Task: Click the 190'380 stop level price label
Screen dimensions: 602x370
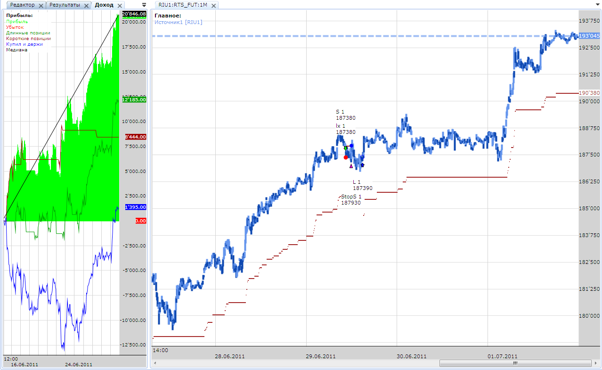Action: pyautogui.click(x=589, y=93)
